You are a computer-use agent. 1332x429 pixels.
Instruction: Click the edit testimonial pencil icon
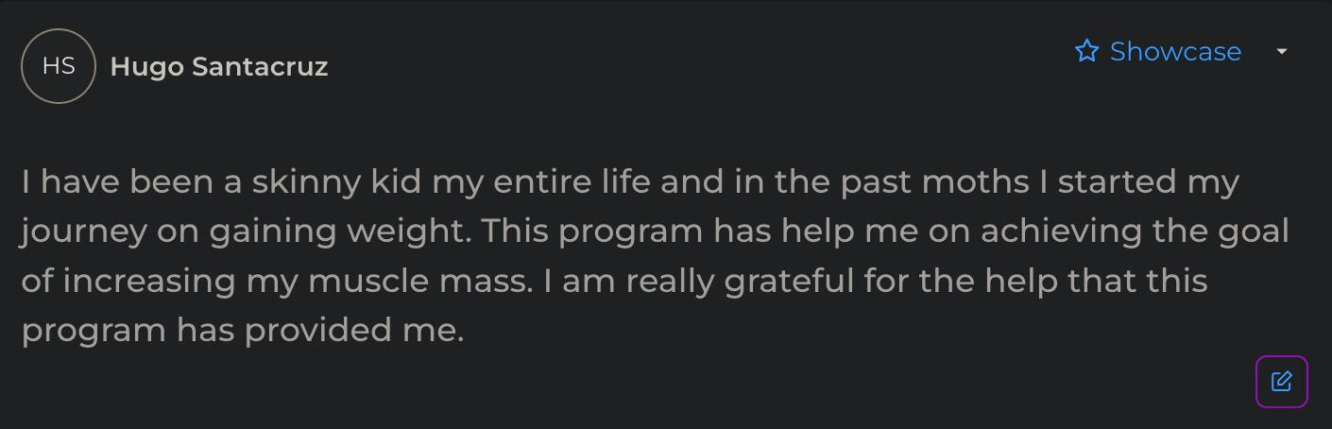(x=1281, y=382)
